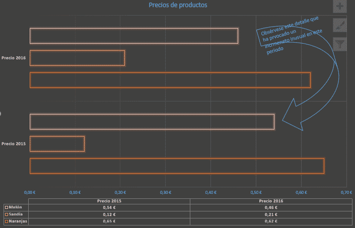Click the 0,30 € axis label
Screen dimensions: 355x228
click(166, 192)
